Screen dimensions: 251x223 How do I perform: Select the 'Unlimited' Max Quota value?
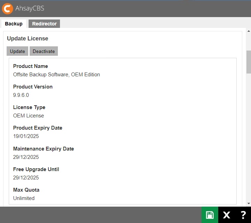(x=24, y=198)
